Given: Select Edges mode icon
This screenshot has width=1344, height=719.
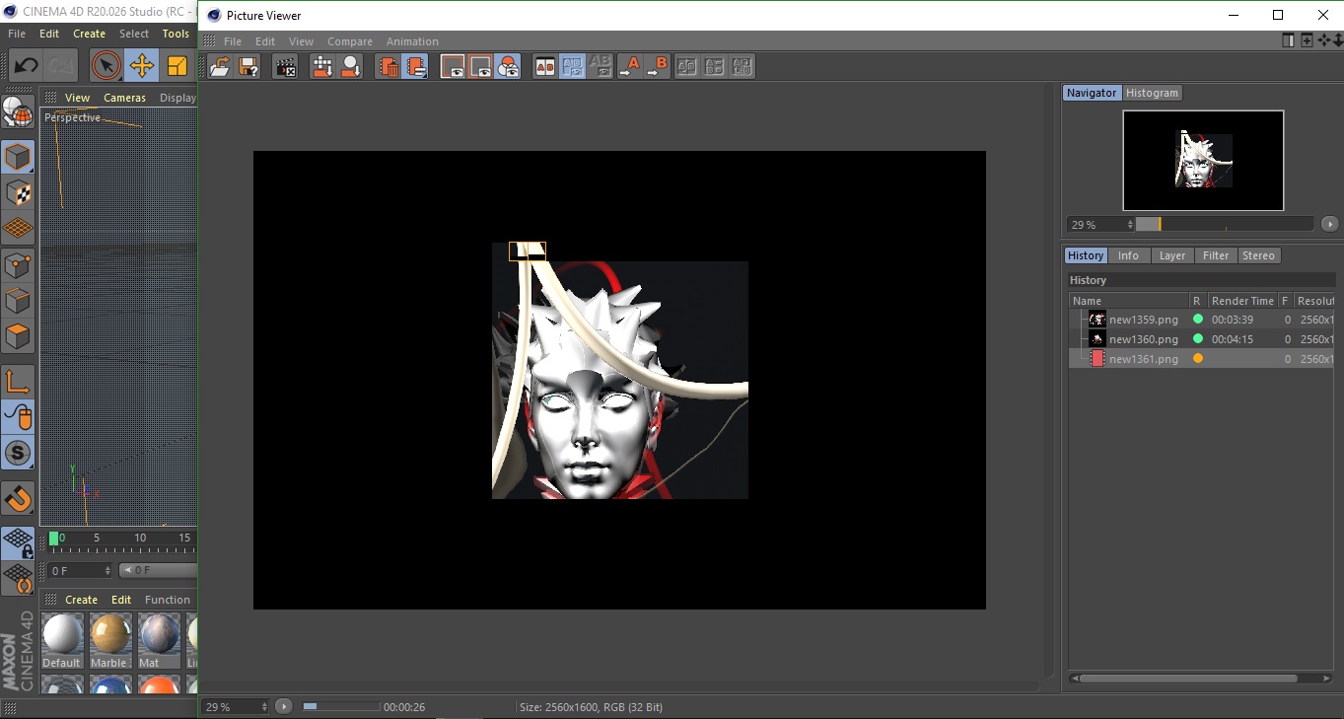Looking at the screenshot, I should pyautogui.click(x=18, y=301).
